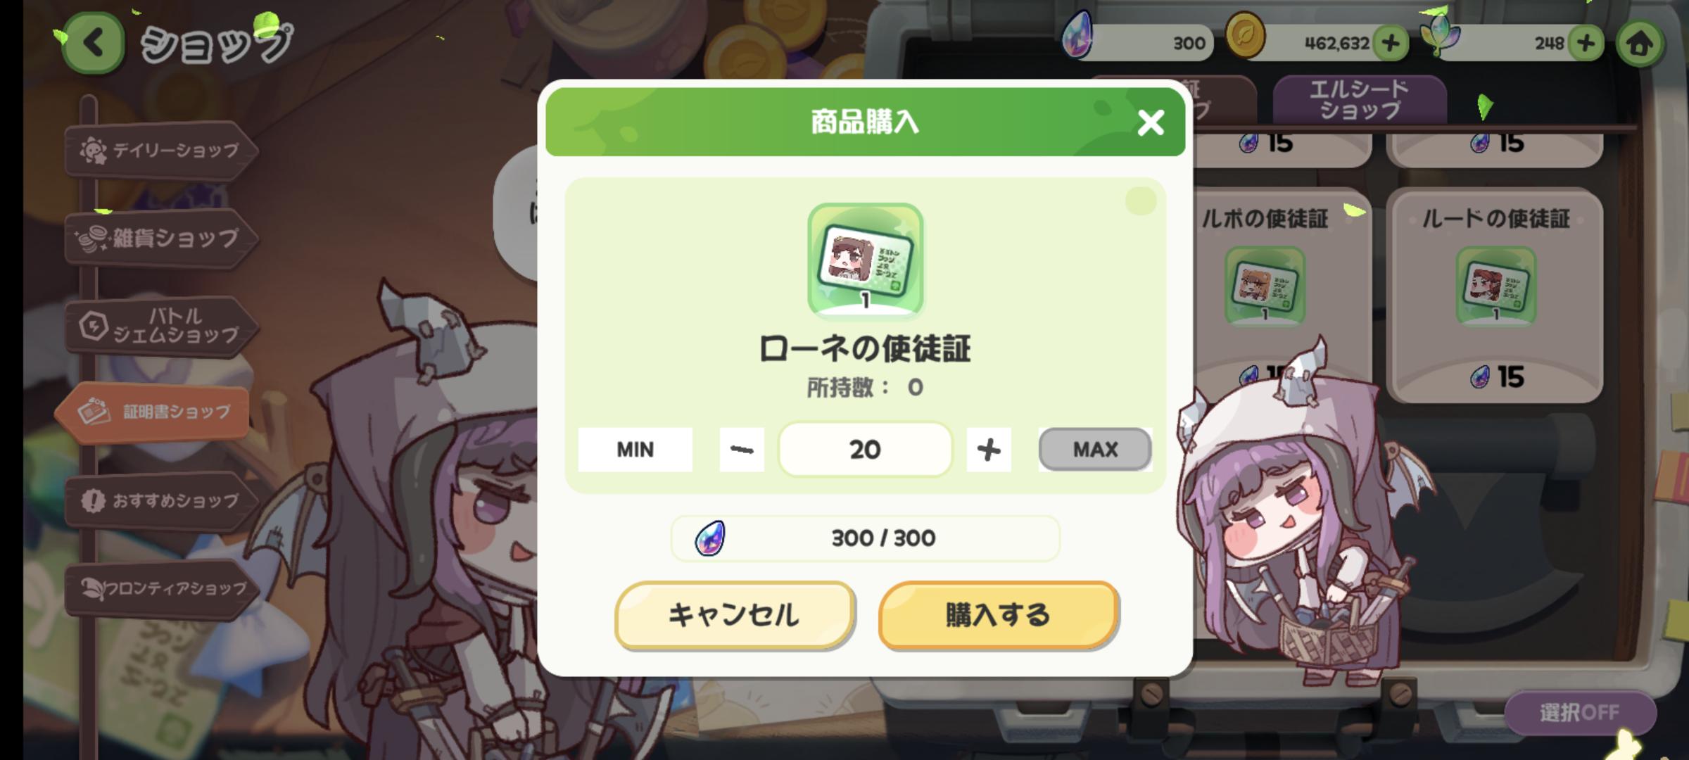Image resolution: width=1689 pixels, height=760 pixels.
Task: Confirm with 購入する button
Action: (x=999, y=615)
